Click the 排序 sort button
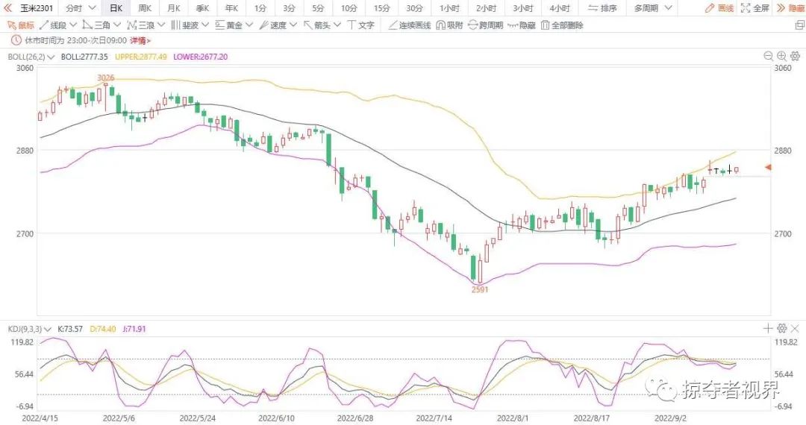This screenshot has width=806, height=425. coord(602,8)
